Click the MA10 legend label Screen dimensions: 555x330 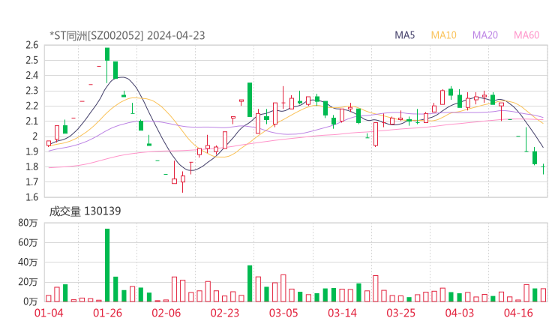click(x=443, y=35)
